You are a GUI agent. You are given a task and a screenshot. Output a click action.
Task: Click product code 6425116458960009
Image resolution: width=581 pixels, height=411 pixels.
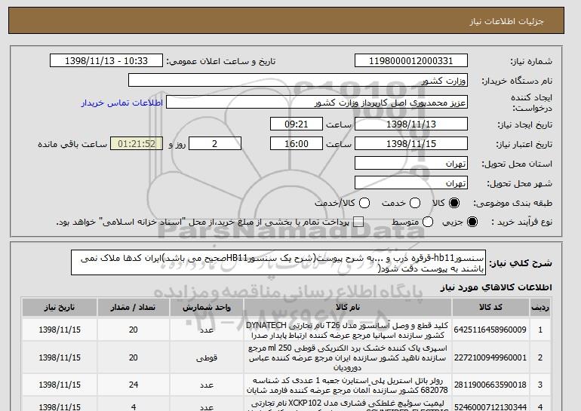point(490,330)
